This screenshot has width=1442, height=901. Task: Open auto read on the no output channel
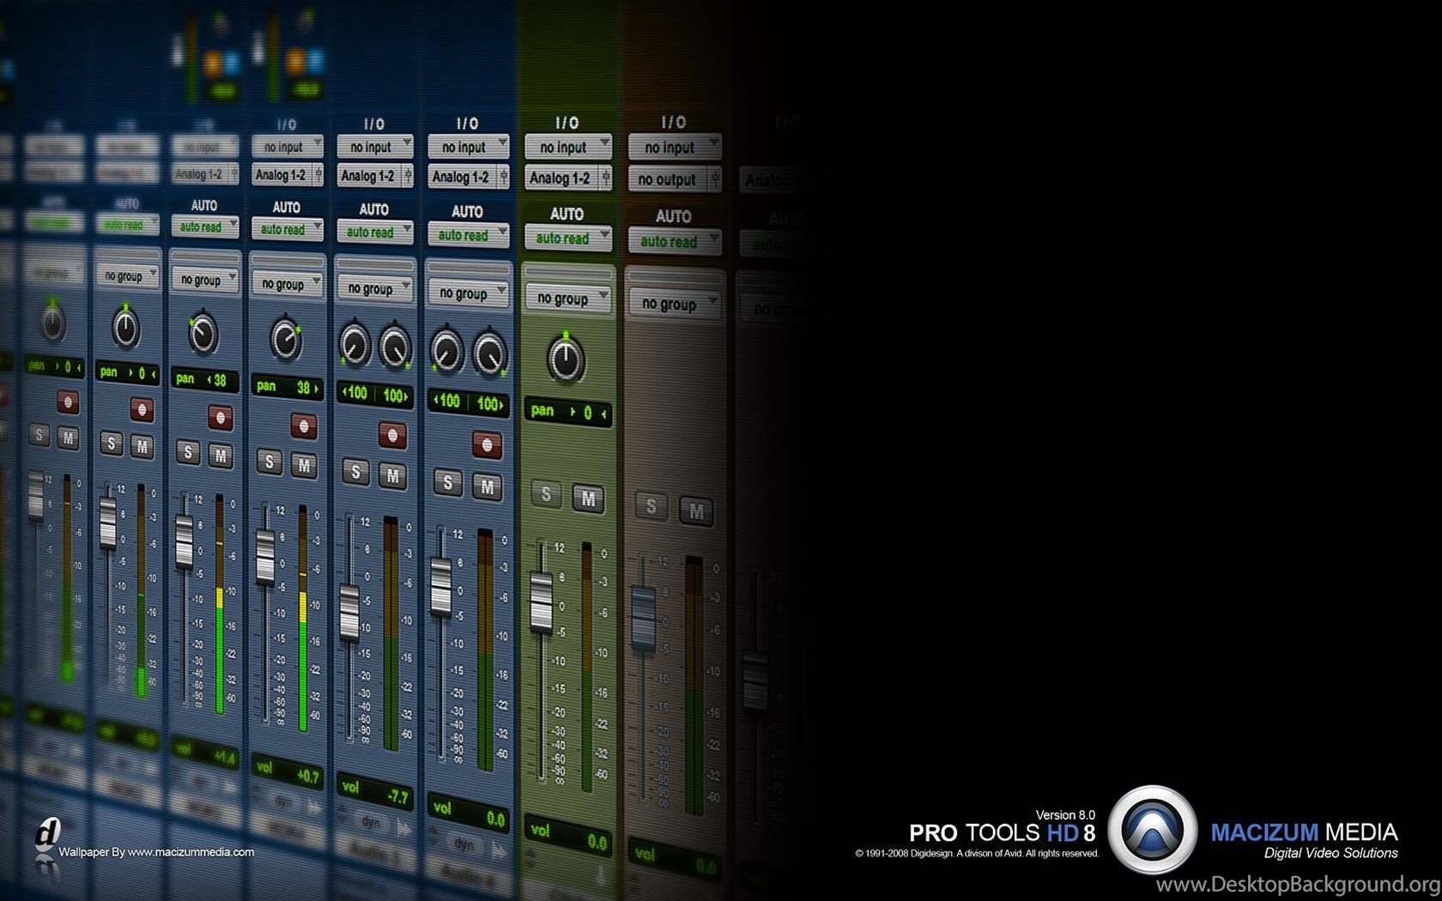click(x=675, y=241)
